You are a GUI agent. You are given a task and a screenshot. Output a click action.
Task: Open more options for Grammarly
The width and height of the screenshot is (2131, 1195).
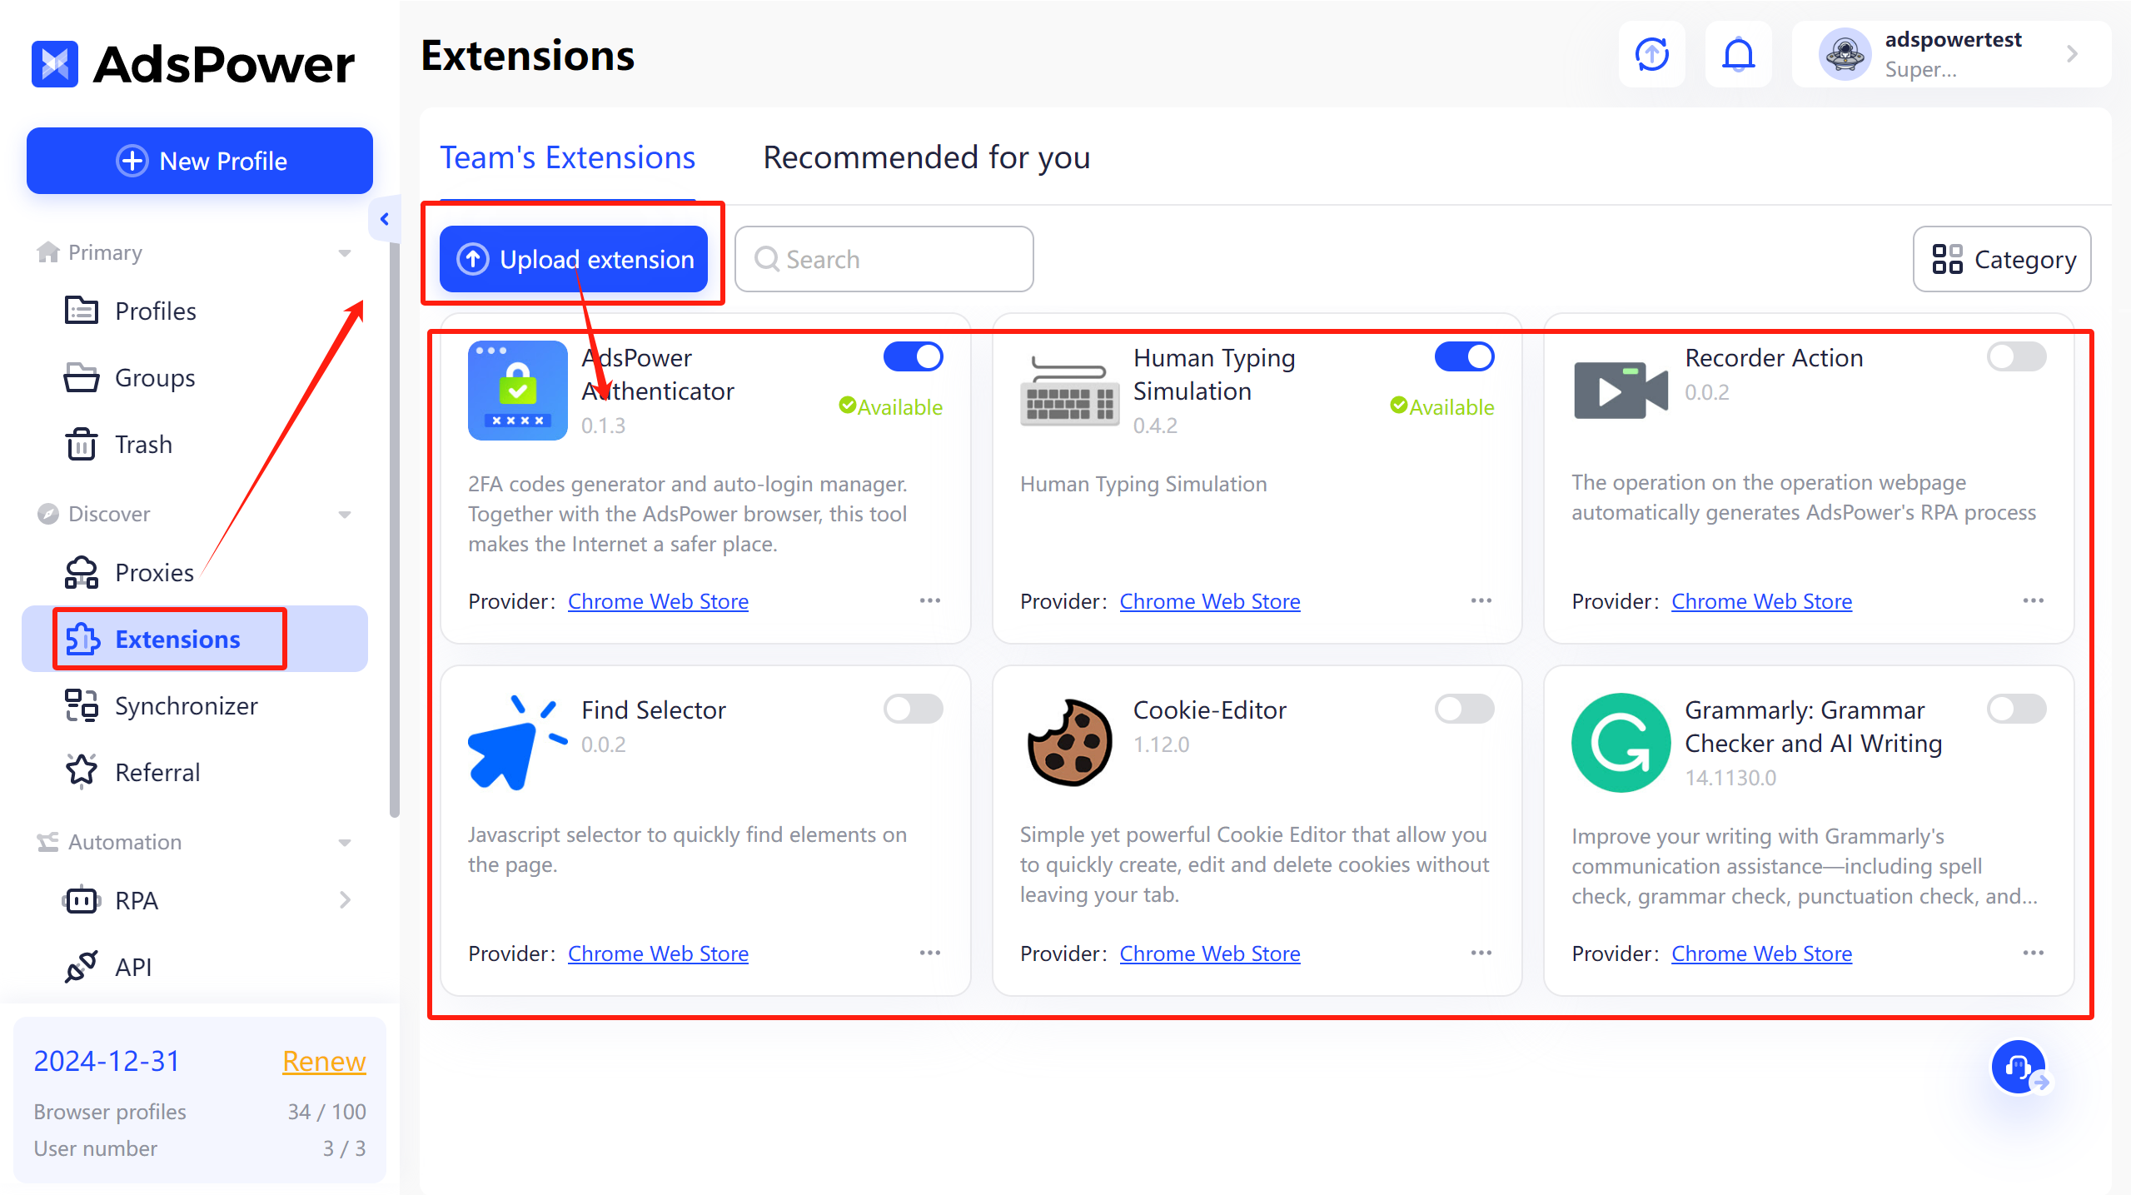[x=2033, y=953]
